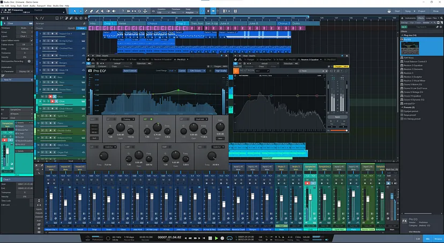
Task: Mute the Synth Run track
Action: [42, 116]
